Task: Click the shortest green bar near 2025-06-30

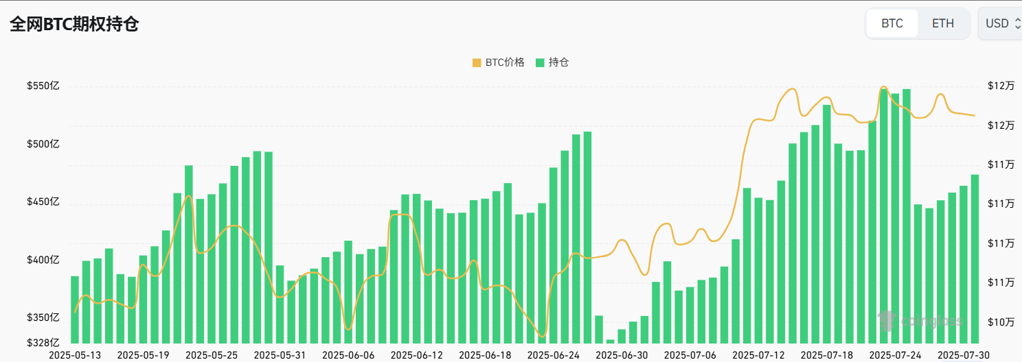Action: pos(610,341)
